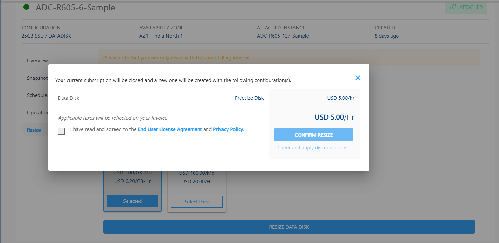The image size is (499, 243).
Task: Click the Freesize Disk label
Action: point(249,98)
